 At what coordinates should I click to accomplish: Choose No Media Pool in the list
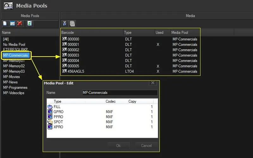click(14, 45)
